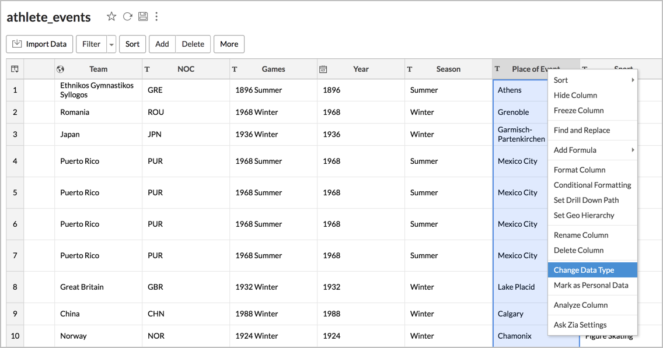Click the Delete toolbar button

(x=193, y=44)
